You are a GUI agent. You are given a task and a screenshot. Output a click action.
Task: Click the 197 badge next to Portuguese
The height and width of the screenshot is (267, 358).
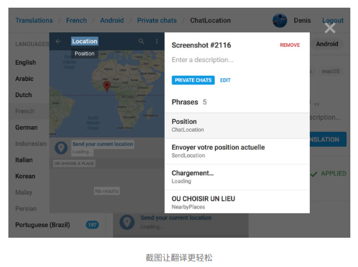point(92,224)
